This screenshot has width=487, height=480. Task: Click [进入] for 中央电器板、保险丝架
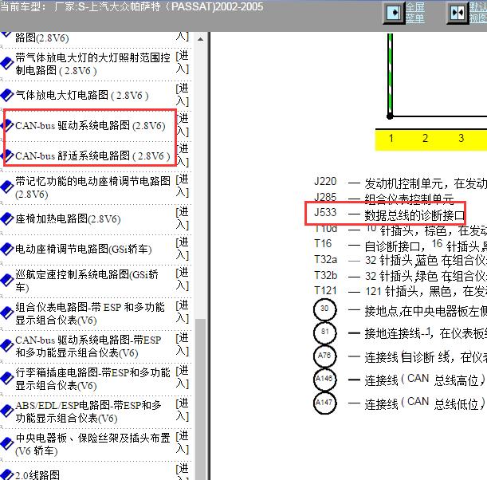183,442
